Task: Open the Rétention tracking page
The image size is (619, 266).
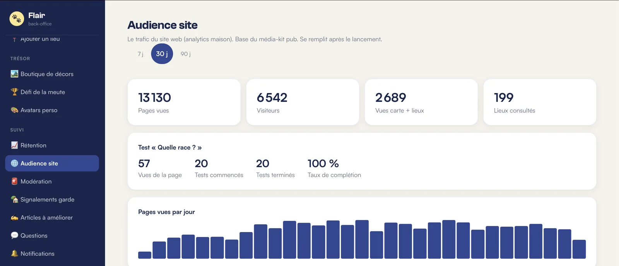Action: point(52,145)
